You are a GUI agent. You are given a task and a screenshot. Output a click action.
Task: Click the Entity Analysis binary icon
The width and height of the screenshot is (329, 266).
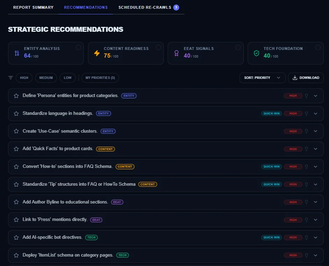[x=17, y=53]
